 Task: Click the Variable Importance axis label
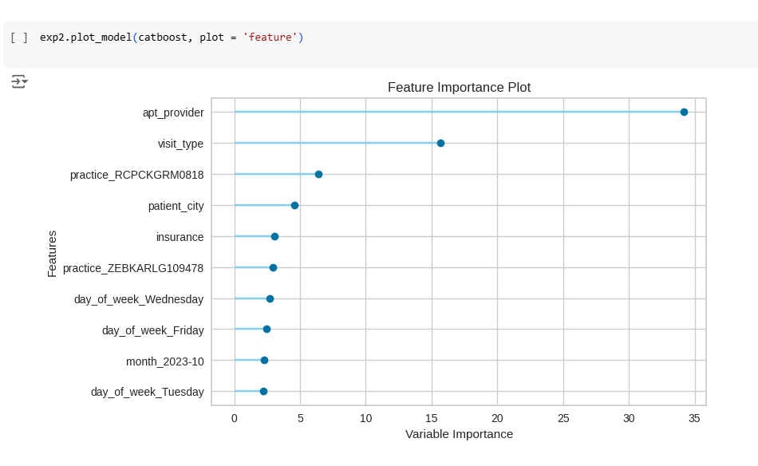click(x=459, y=434)
